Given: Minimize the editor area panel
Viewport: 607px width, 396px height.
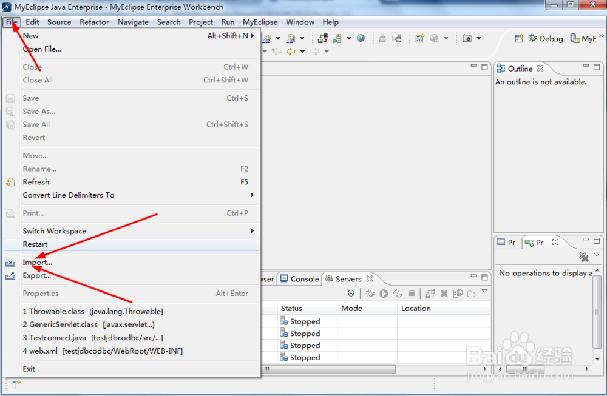Looking at the screenshot, I should (473, 65).
